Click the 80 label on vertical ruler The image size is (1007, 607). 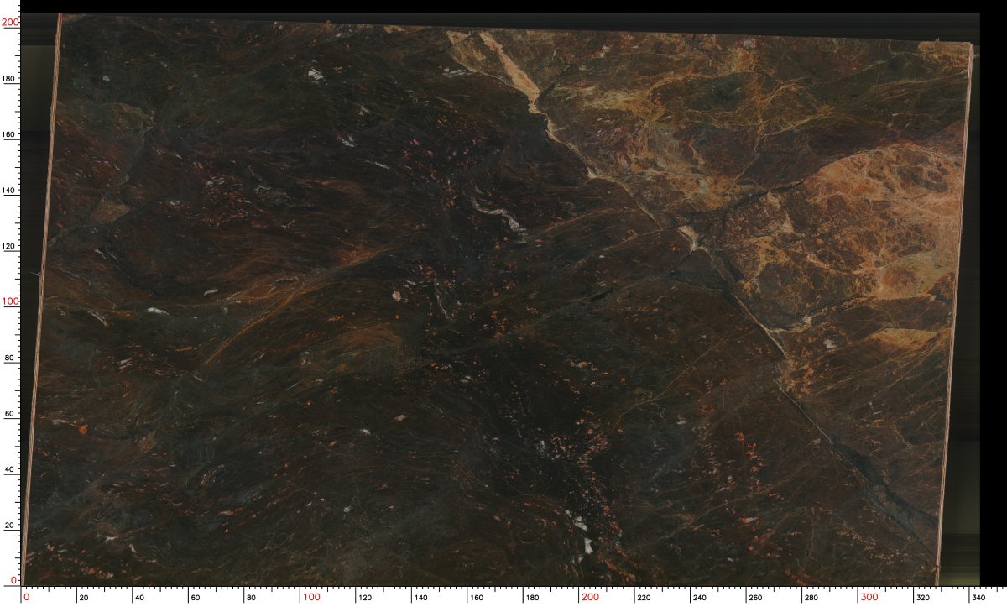pyautogui.click(x=10, y=358)
